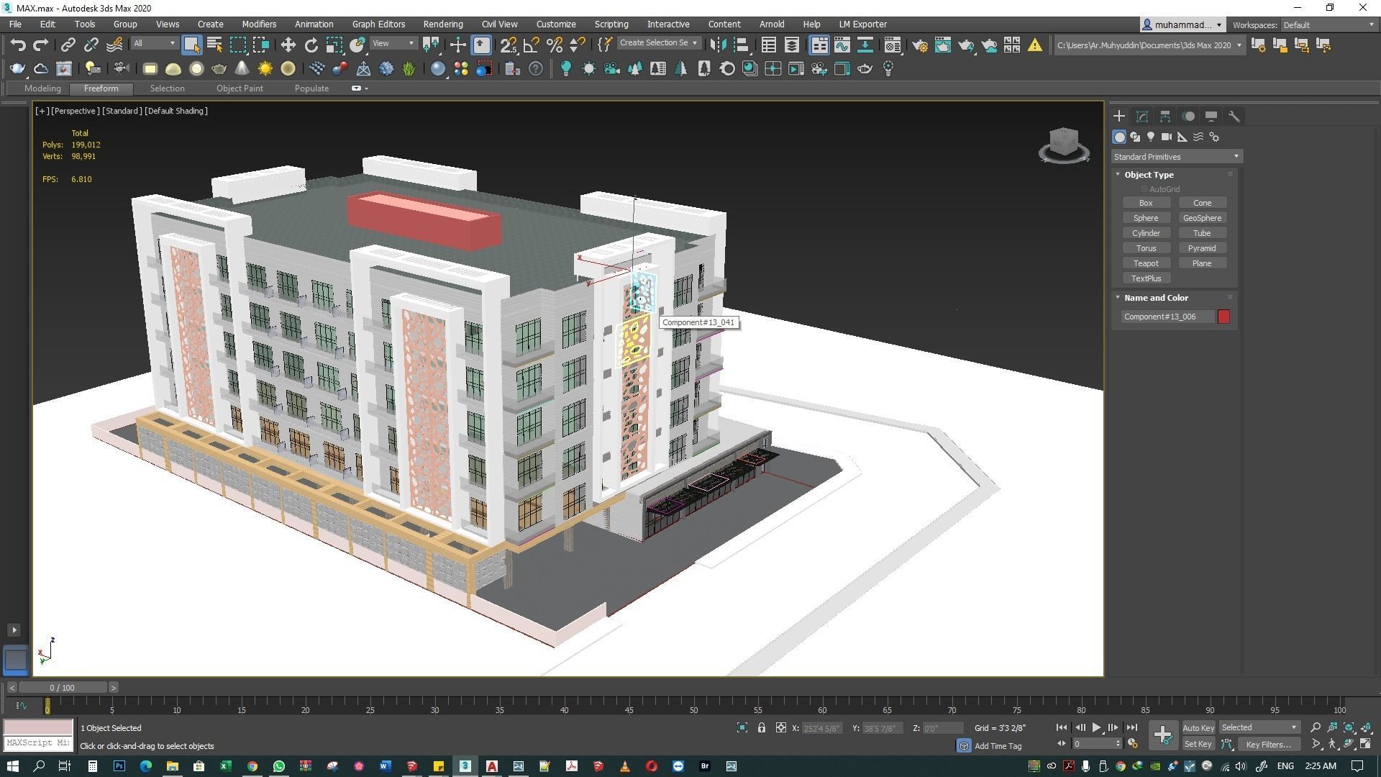The image size is (1381, 777).
Task: Select the Lights category icon
Action: tap(1151, 137)
